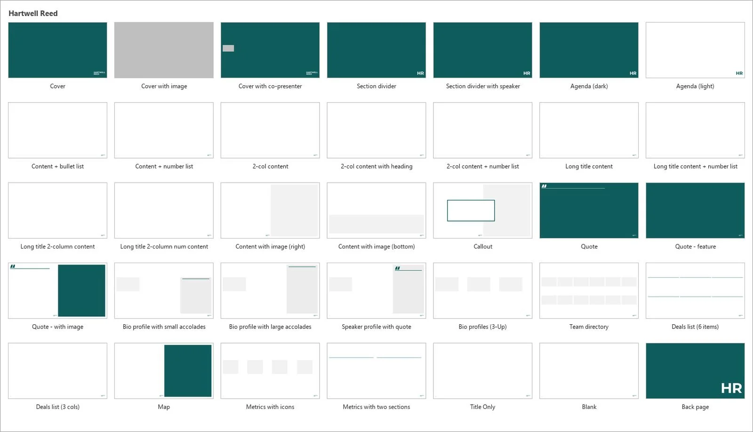The width and height of the screenshot is (753, 432).
Task: Select the Back page layout
Action: [x=696, y=371]
